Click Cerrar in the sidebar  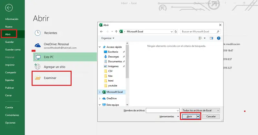click(8, 95)
